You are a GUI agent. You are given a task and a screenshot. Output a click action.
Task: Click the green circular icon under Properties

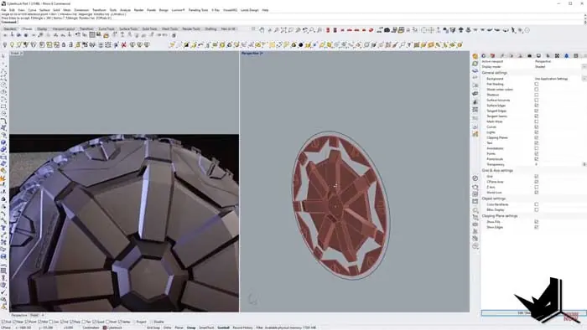[x=475, y=64]
